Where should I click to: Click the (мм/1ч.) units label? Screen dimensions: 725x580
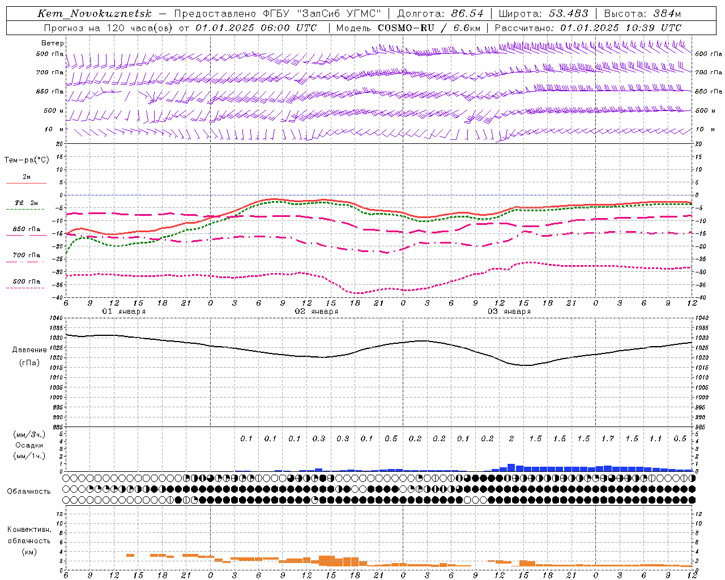point(29,456)
